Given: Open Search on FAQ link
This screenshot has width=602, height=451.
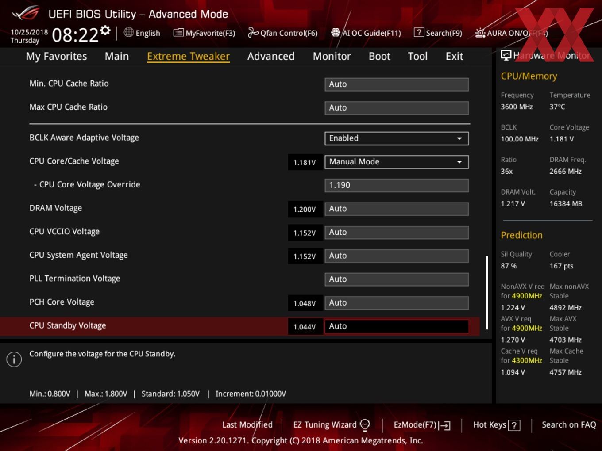Looking at the screenshot, I should click(x=569, y=424).
